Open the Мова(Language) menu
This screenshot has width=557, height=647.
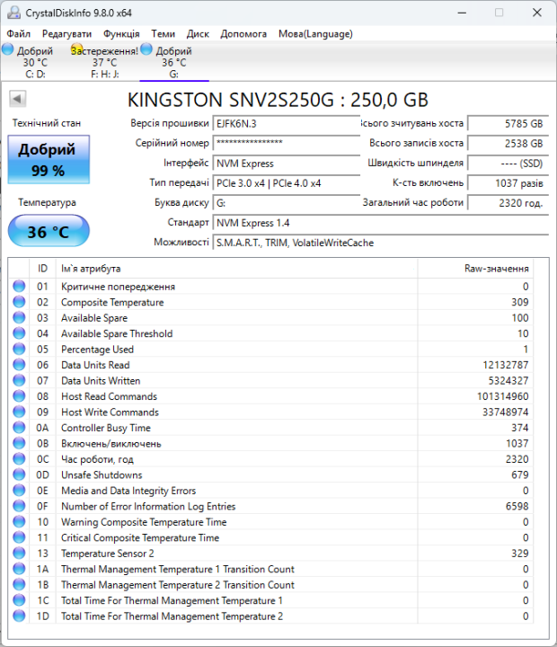pyautogui.click(x=315, y=34)
